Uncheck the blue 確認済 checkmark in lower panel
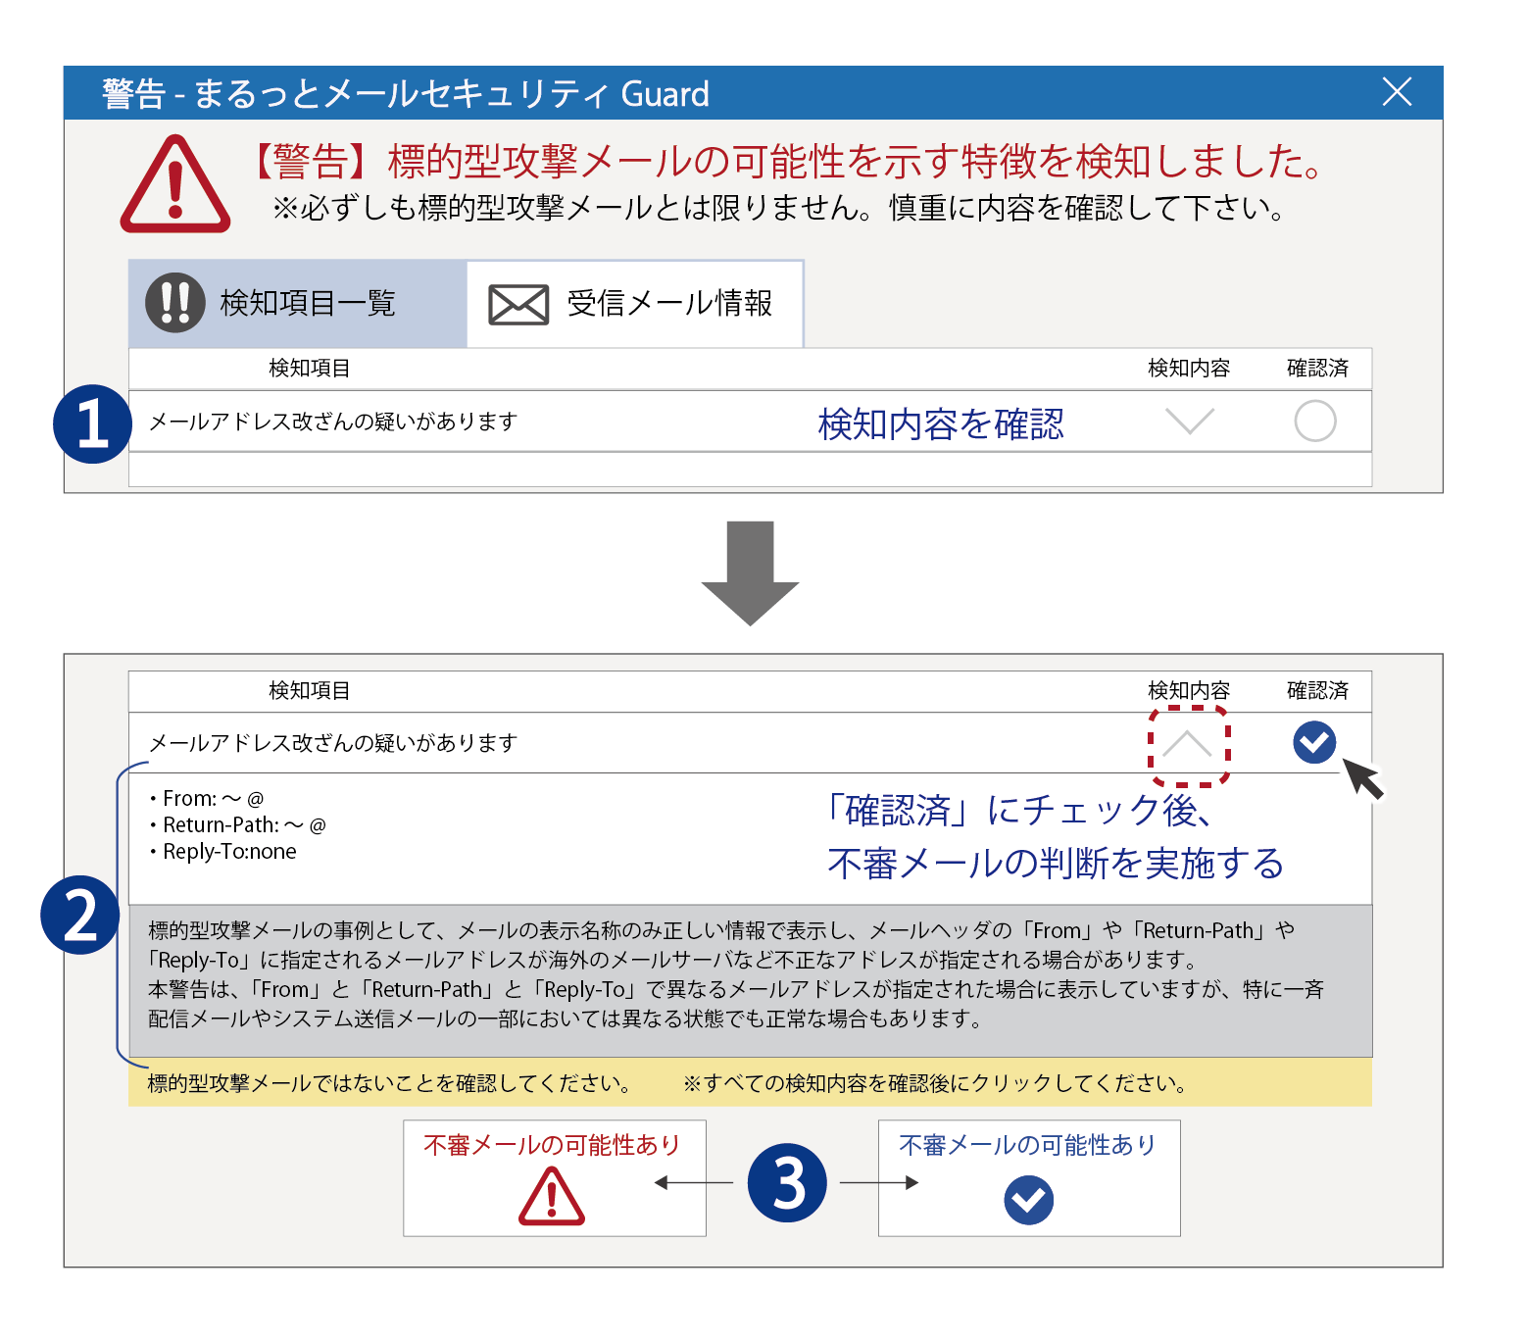1527x1342 pixels. click(1314, 742)
